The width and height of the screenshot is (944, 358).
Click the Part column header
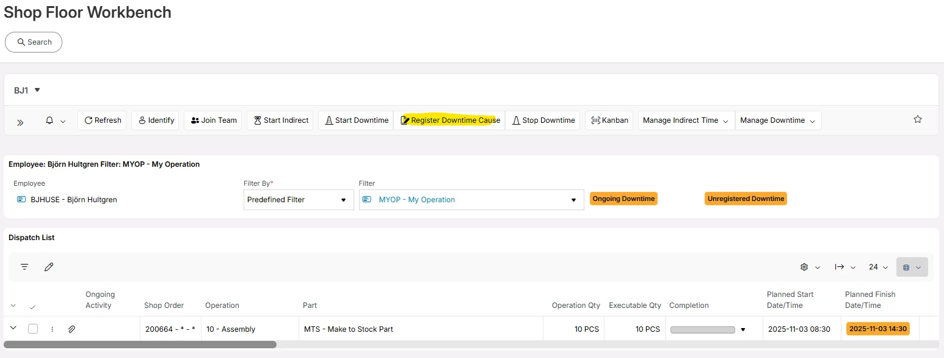click(x=310, y=305)
